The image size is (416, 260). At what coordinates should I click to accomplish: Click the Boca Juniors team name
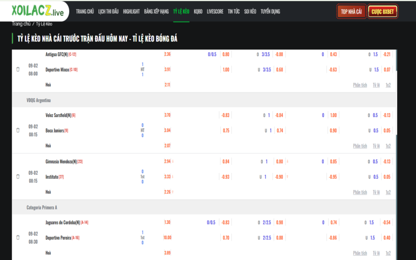(x=55, y=131)
